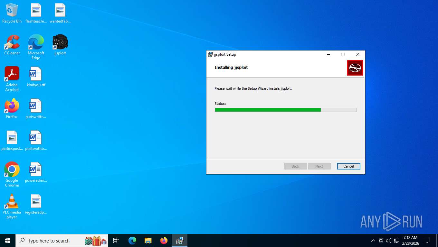Click the Type here to search box
The width and height of the screenshot is (438, 247).
(x=62, y=241)
